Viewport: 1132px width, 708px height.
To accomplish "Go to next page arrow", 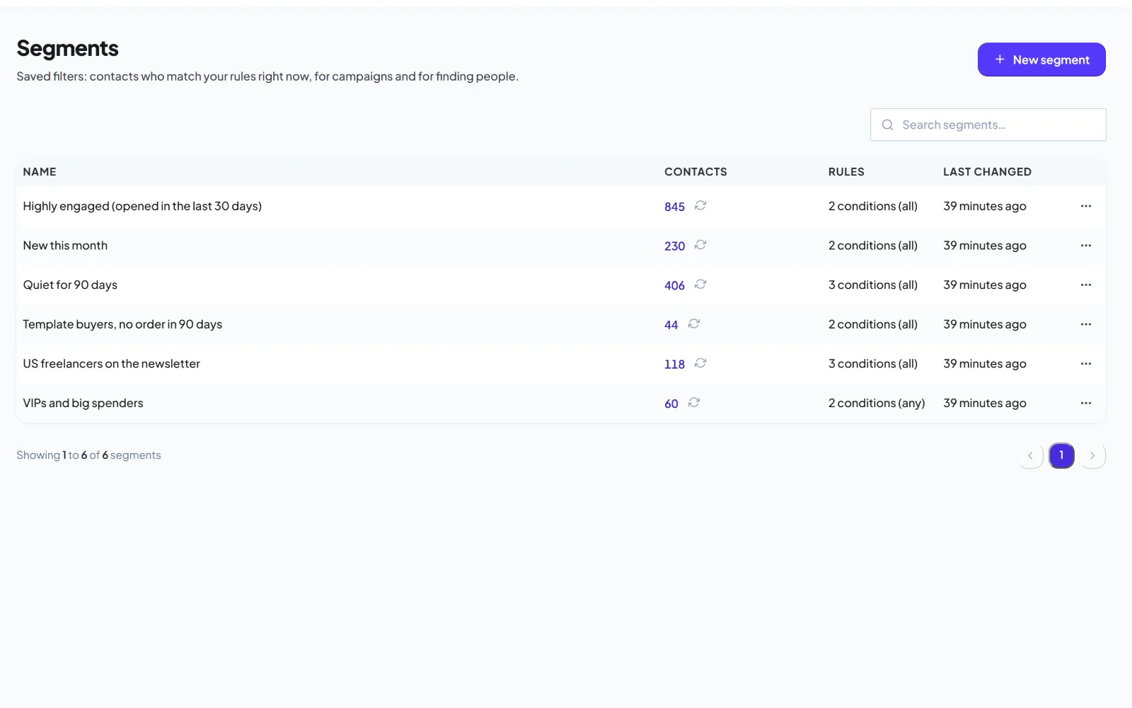I will [x=1092, y=455].
